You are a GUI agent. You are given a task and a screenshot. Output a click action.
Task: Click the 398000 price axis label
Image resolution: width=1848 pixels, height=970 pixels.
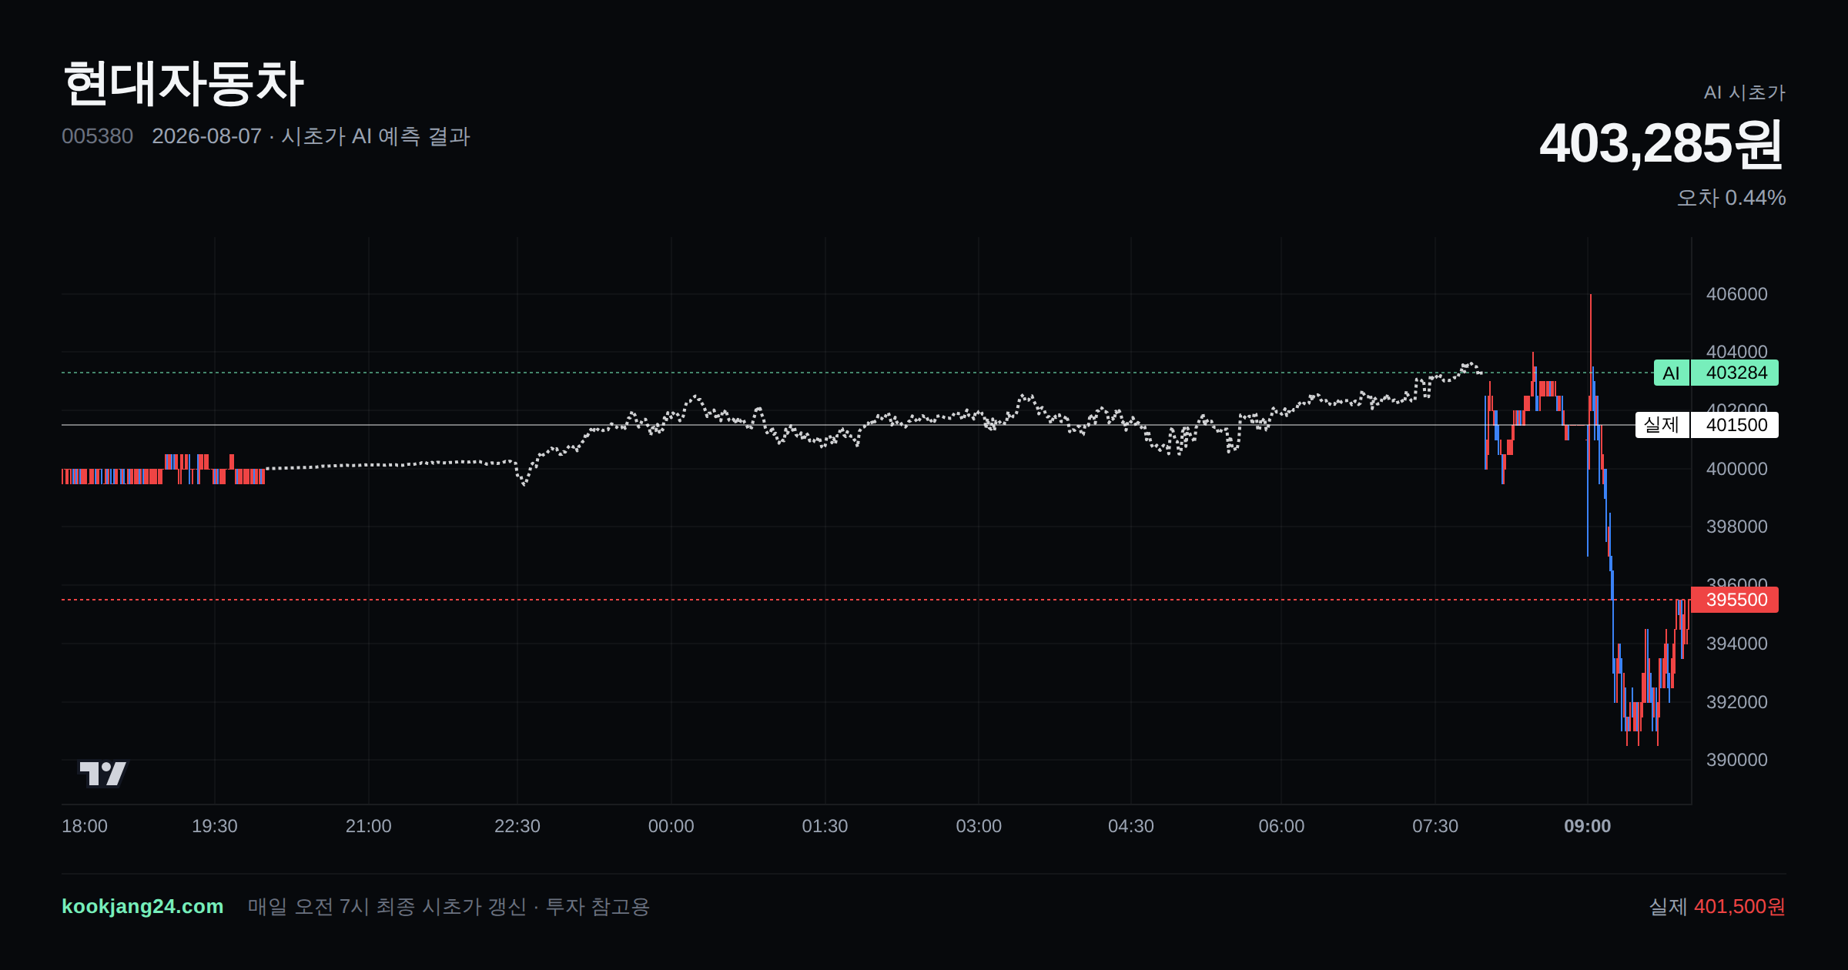coord(1736,527)
